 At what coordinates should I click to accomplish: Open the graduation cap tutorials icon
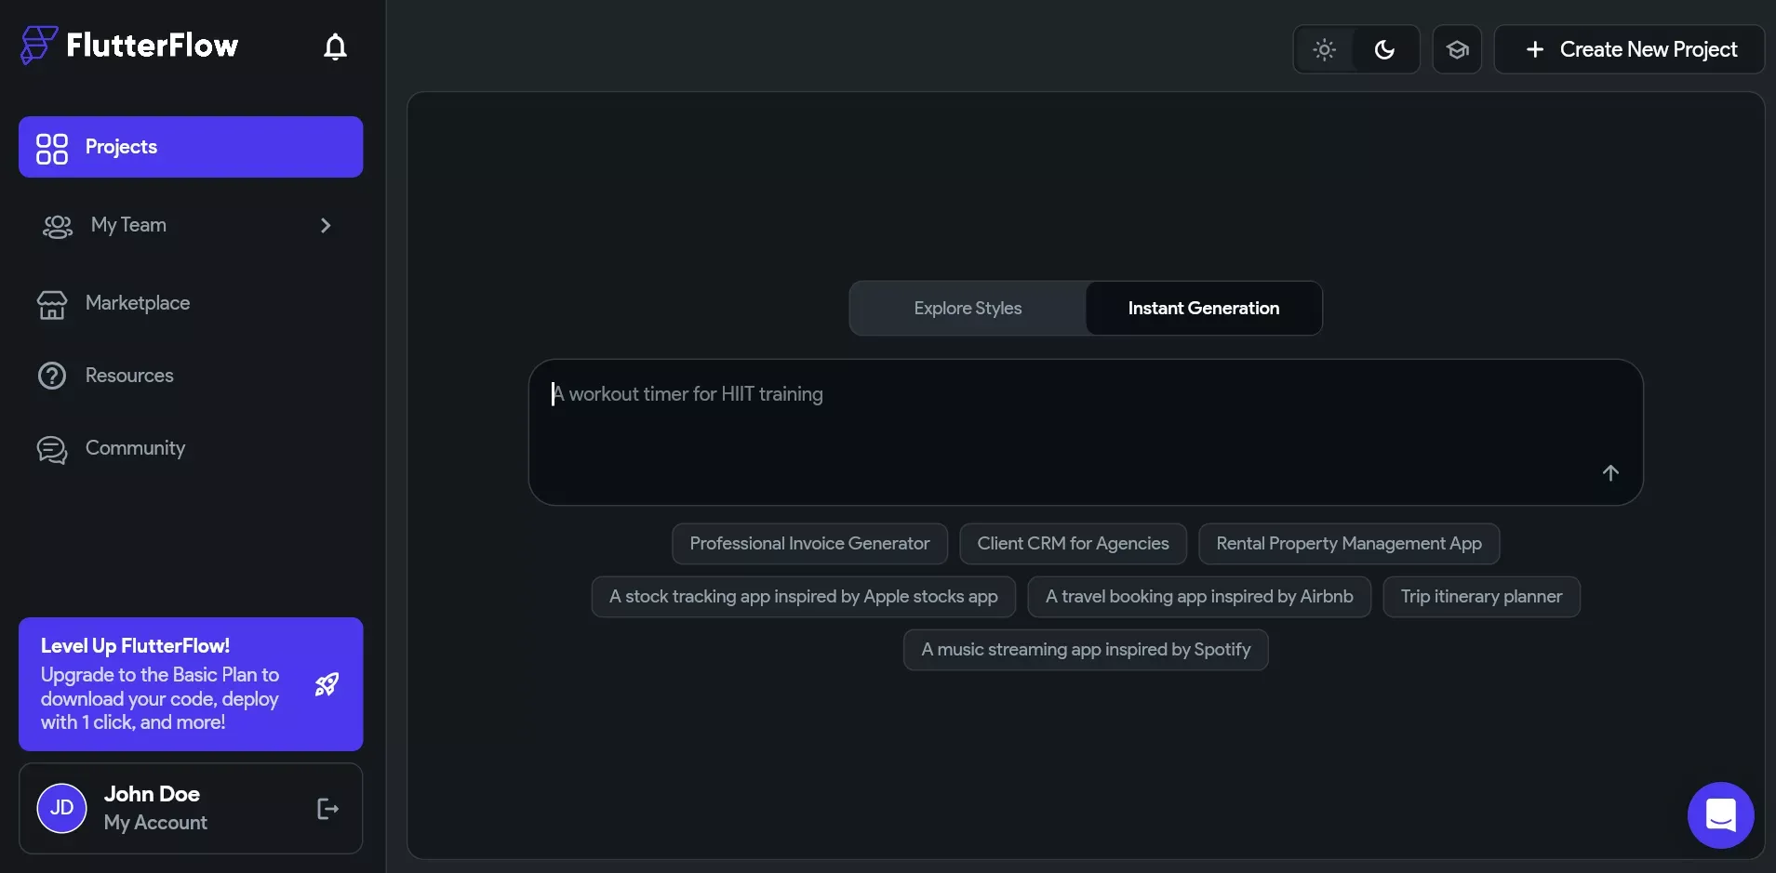(1457, 49)
